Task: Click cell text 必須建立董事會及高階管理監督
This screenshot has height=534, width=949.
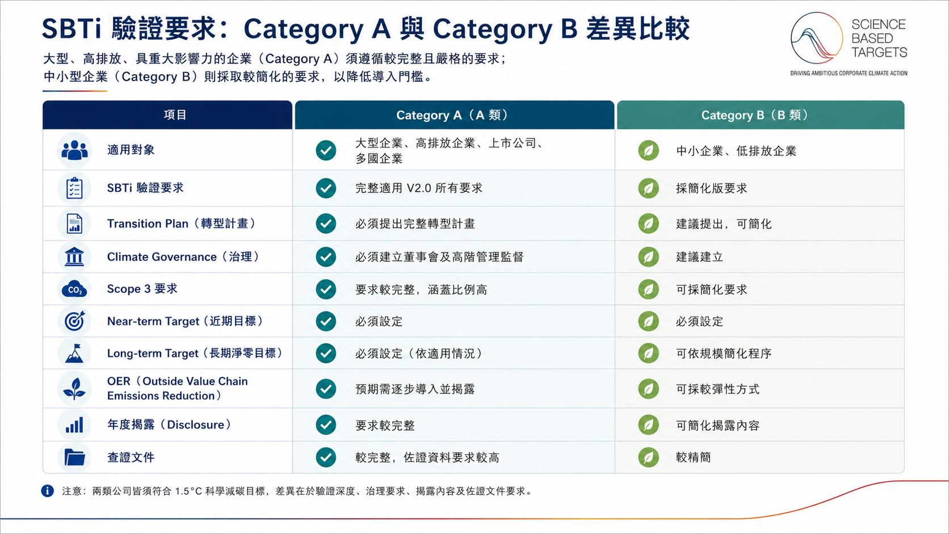Action: (x=439, y=257)
